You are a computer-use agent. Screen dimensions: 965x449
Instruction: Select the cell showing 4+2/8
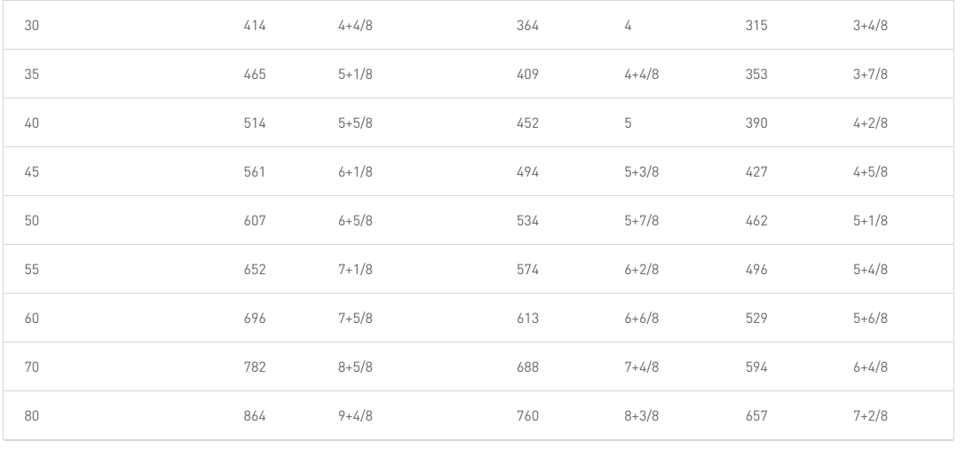point(870,123)
